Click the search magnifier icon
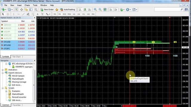 [x=182, y=9]
